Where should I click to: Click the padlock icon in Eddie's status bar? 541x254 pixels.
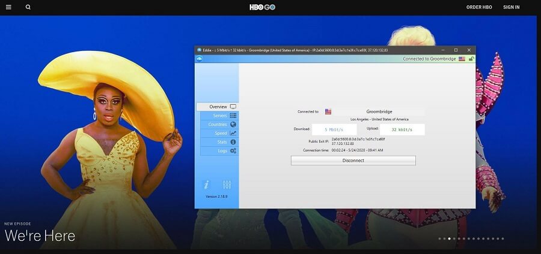click(471, 59)
